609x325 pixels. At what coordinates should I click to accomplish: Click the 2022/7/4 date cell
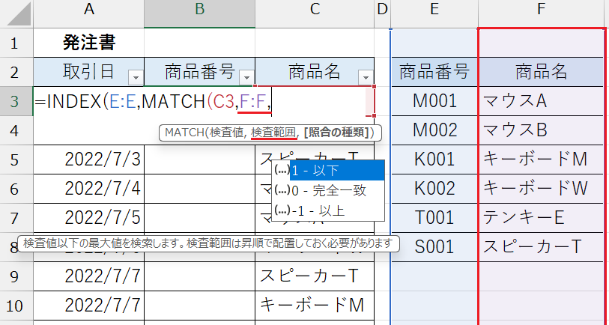89,189
